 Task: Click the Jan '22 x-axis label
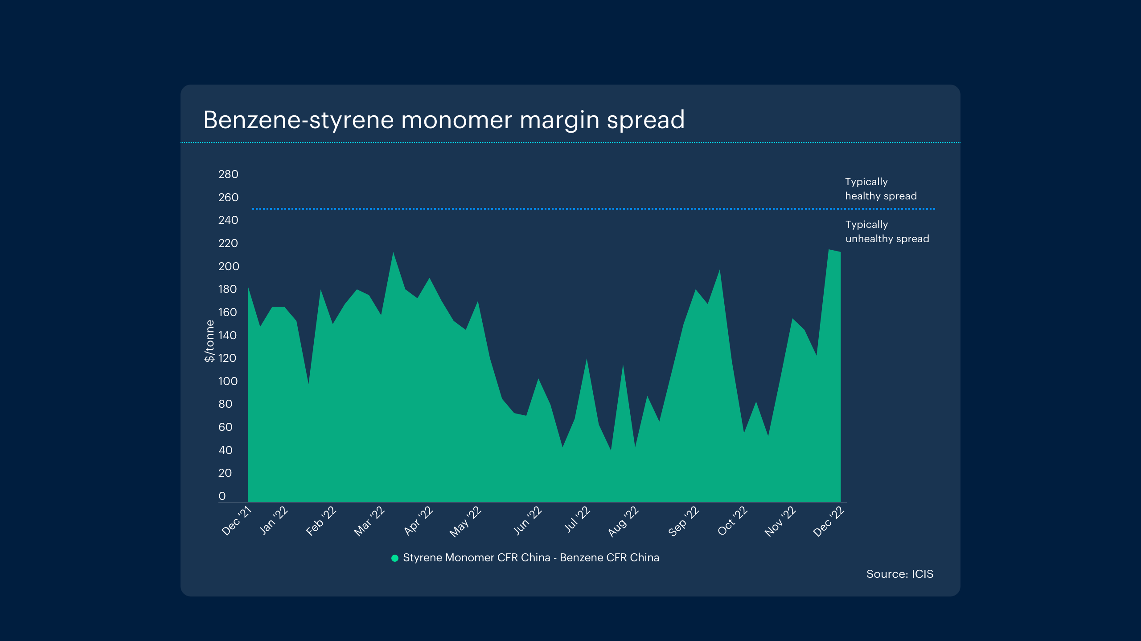(x=274, y=520)
